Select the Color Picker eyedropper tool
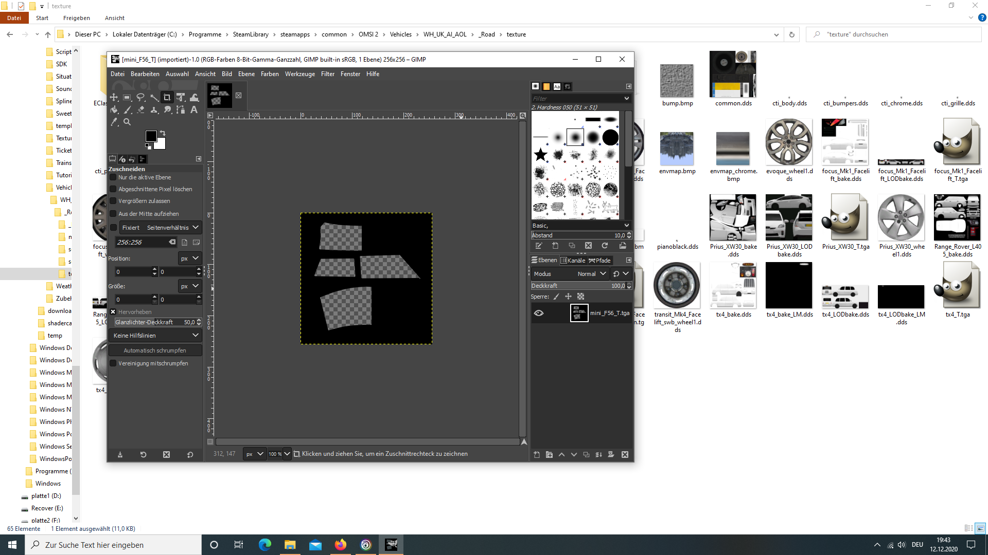This screenshot has width=988, height=555. click(x=114, y=122)
